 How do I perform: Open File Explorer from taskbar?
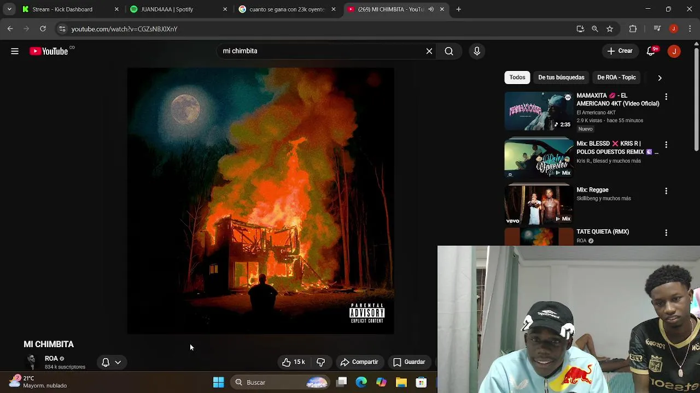point(401,383)
